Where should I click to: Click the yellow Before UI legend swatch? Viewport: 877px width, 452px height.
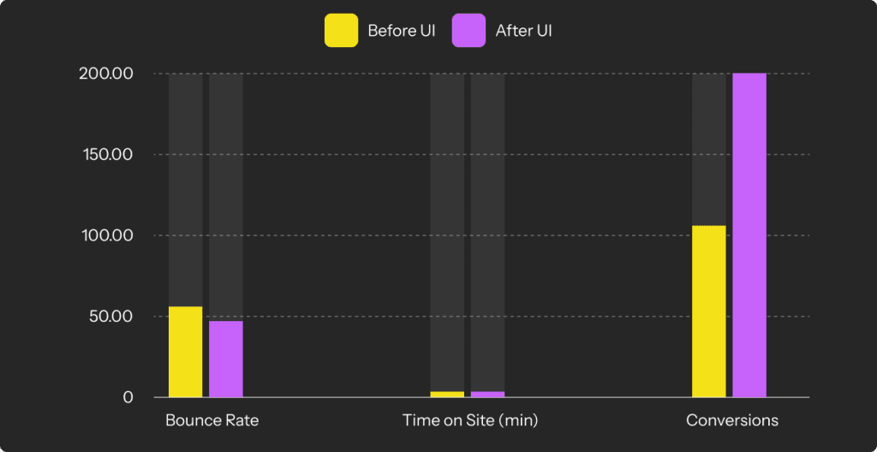[x=341, y=31]
